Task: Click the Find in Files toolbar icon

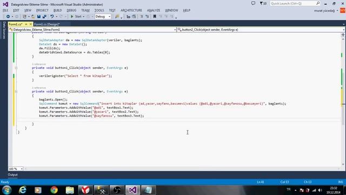Action: 117,17
